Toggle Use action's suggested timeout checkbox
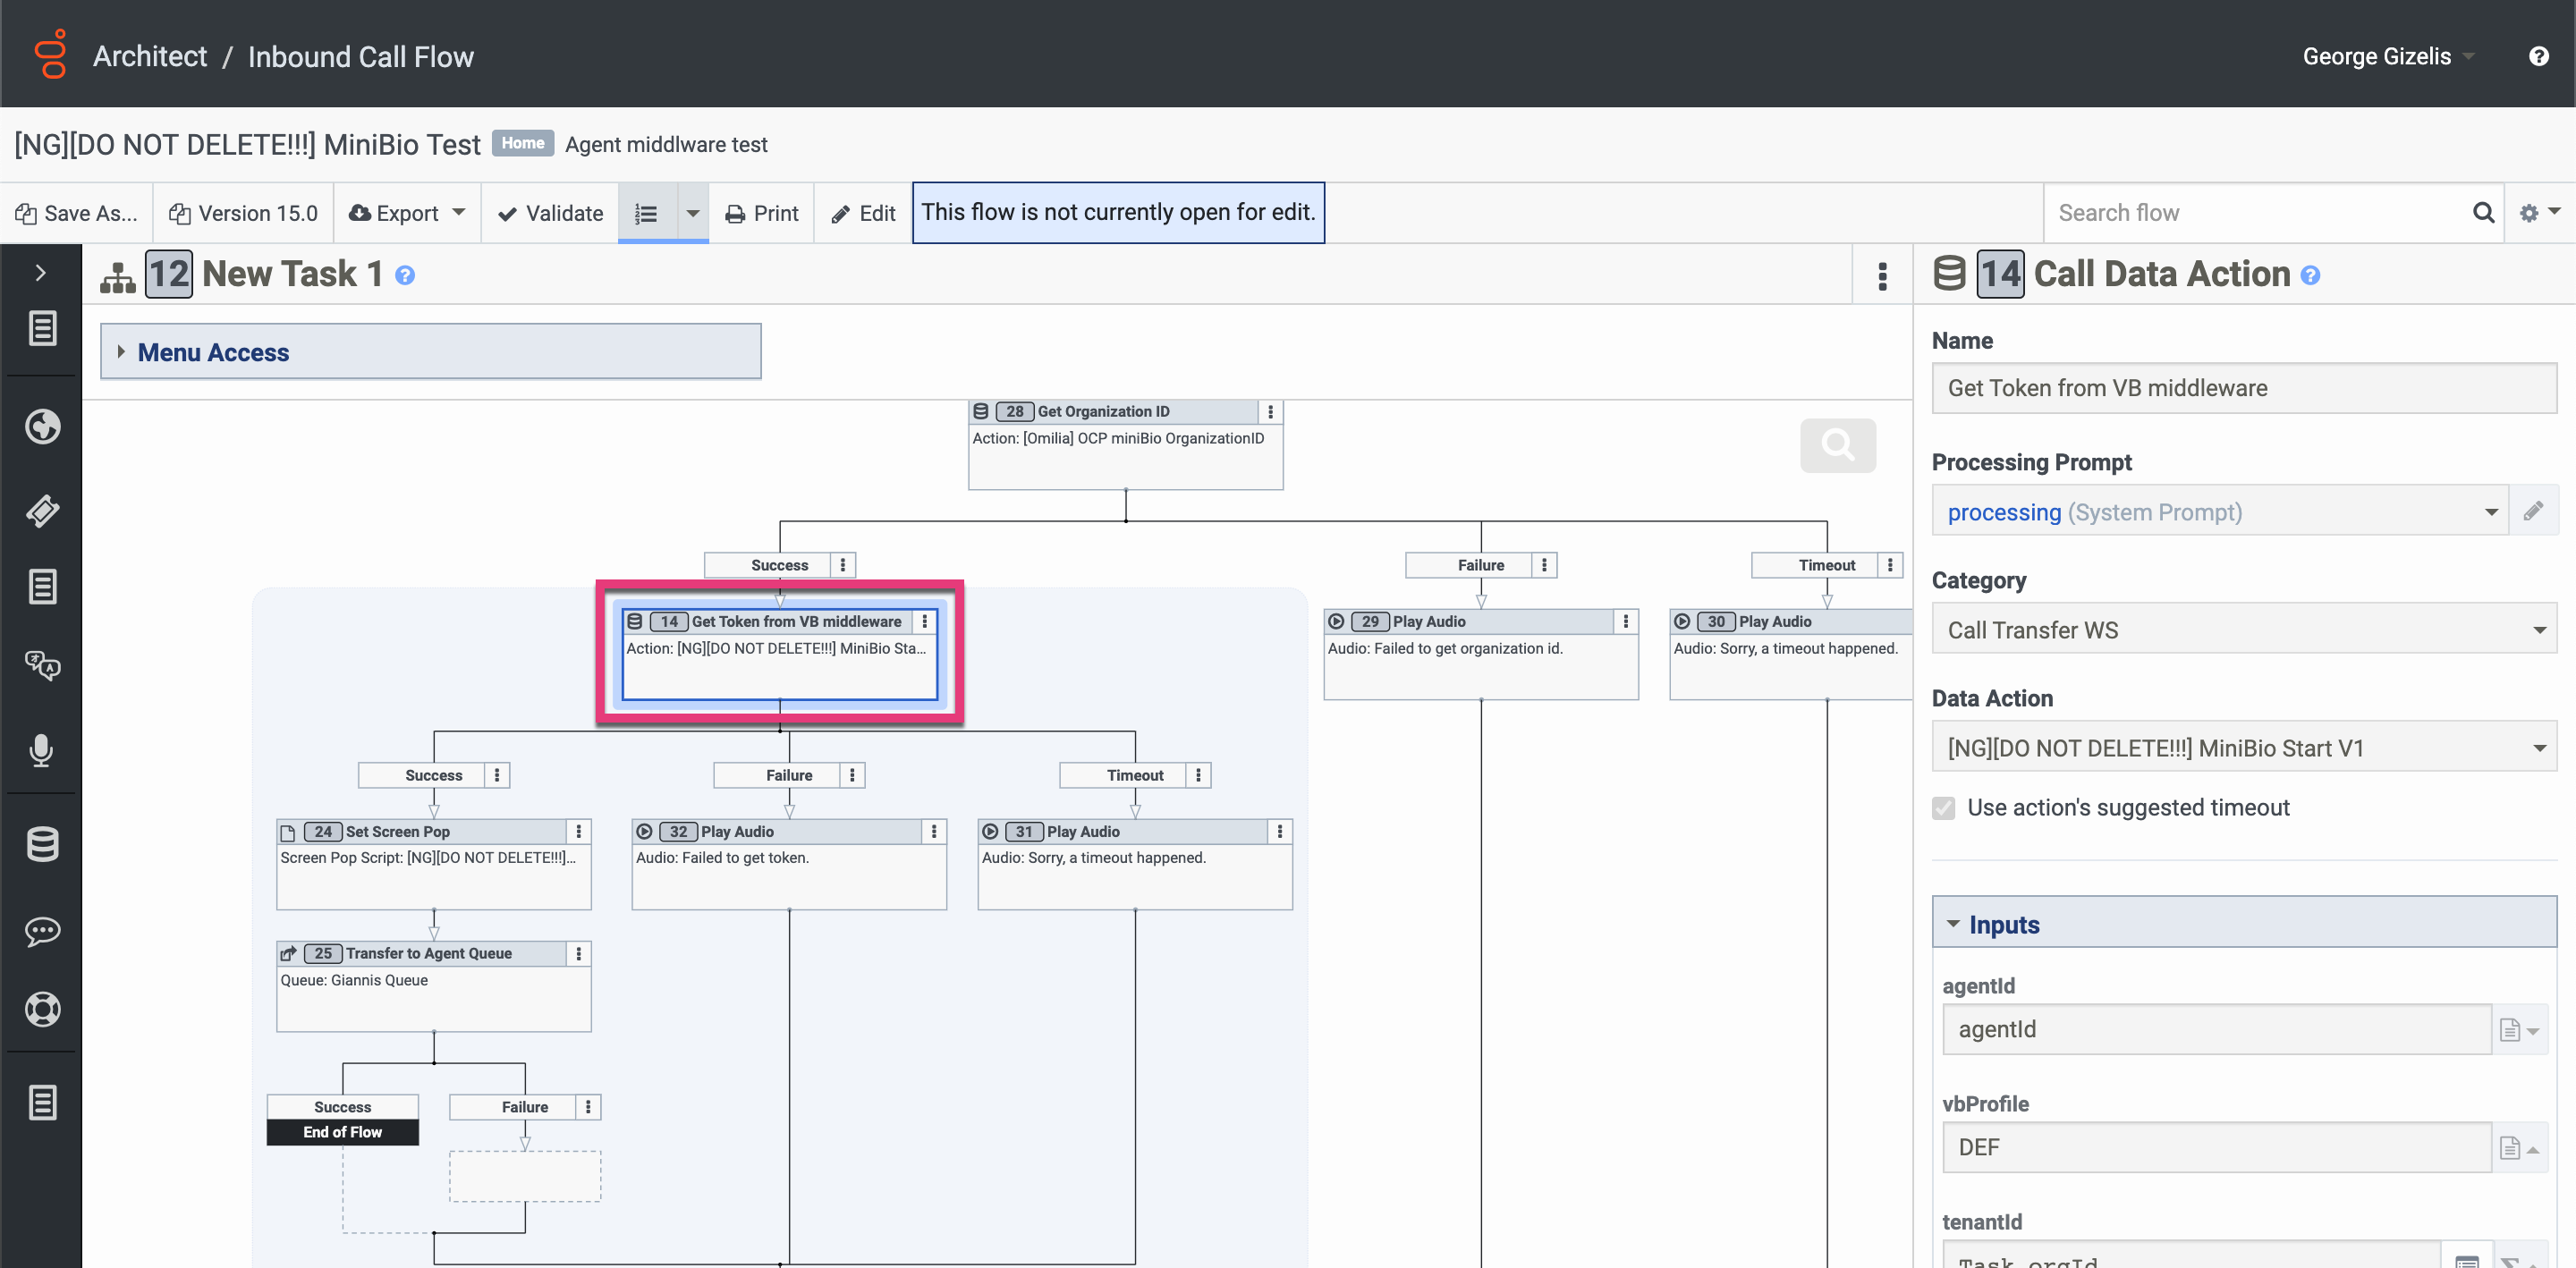 (x=1943, y=808)
